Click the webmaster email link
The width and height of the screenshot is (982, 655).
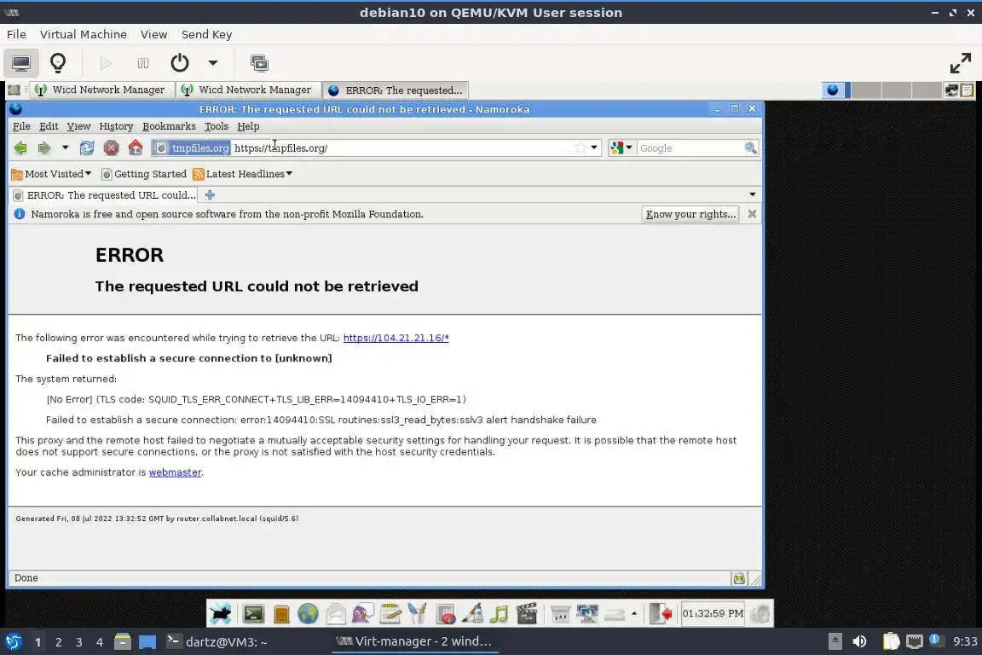(175, 472)
